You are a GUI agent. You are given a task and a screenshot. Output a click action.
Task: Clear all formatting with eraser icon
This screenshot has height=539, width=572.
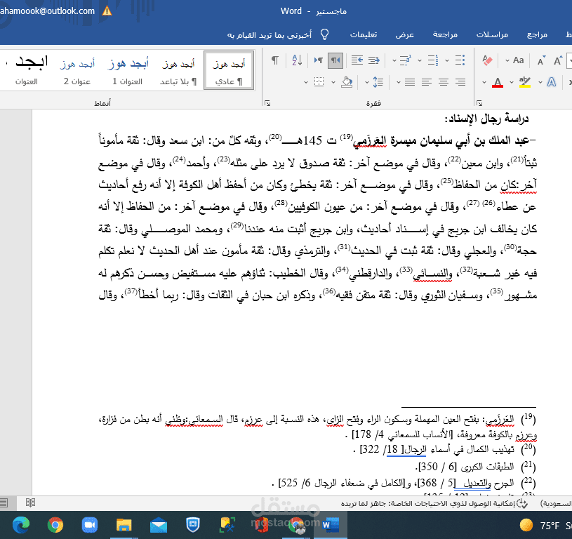[487, 60]
